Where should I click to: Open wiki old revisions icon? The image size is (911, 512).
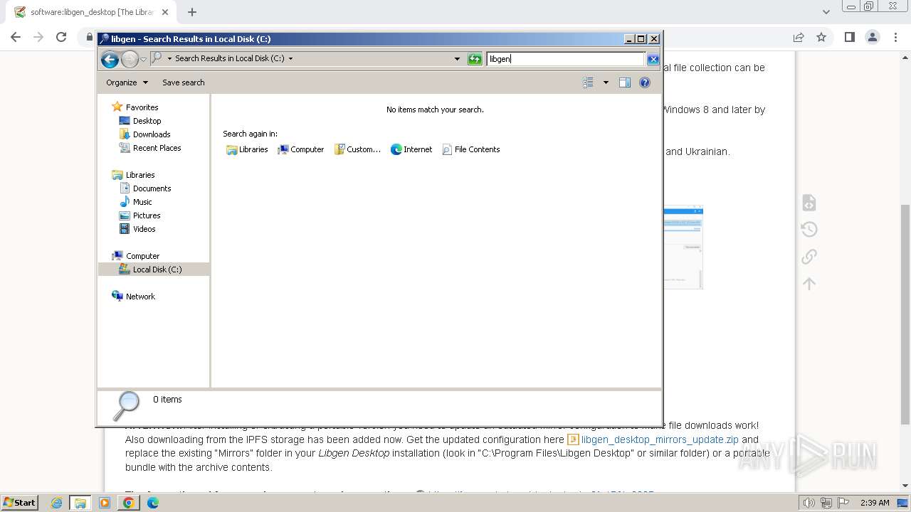tap(809, 229)
